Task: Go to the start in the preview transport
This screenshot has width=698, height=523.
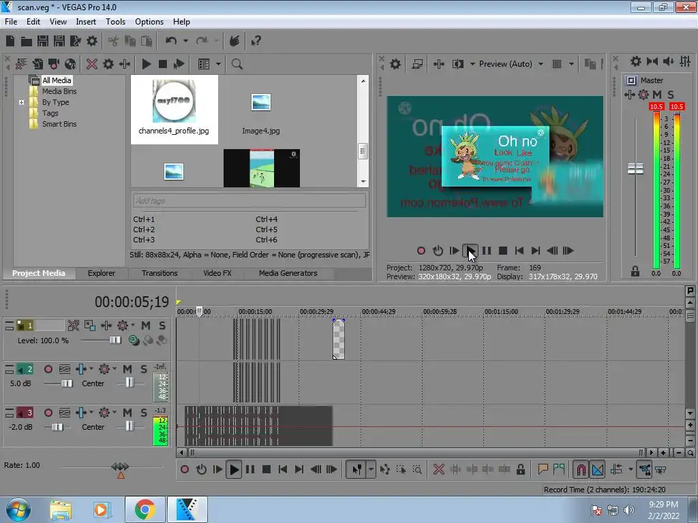Action: pyautogui.click(x=519, y=251)
